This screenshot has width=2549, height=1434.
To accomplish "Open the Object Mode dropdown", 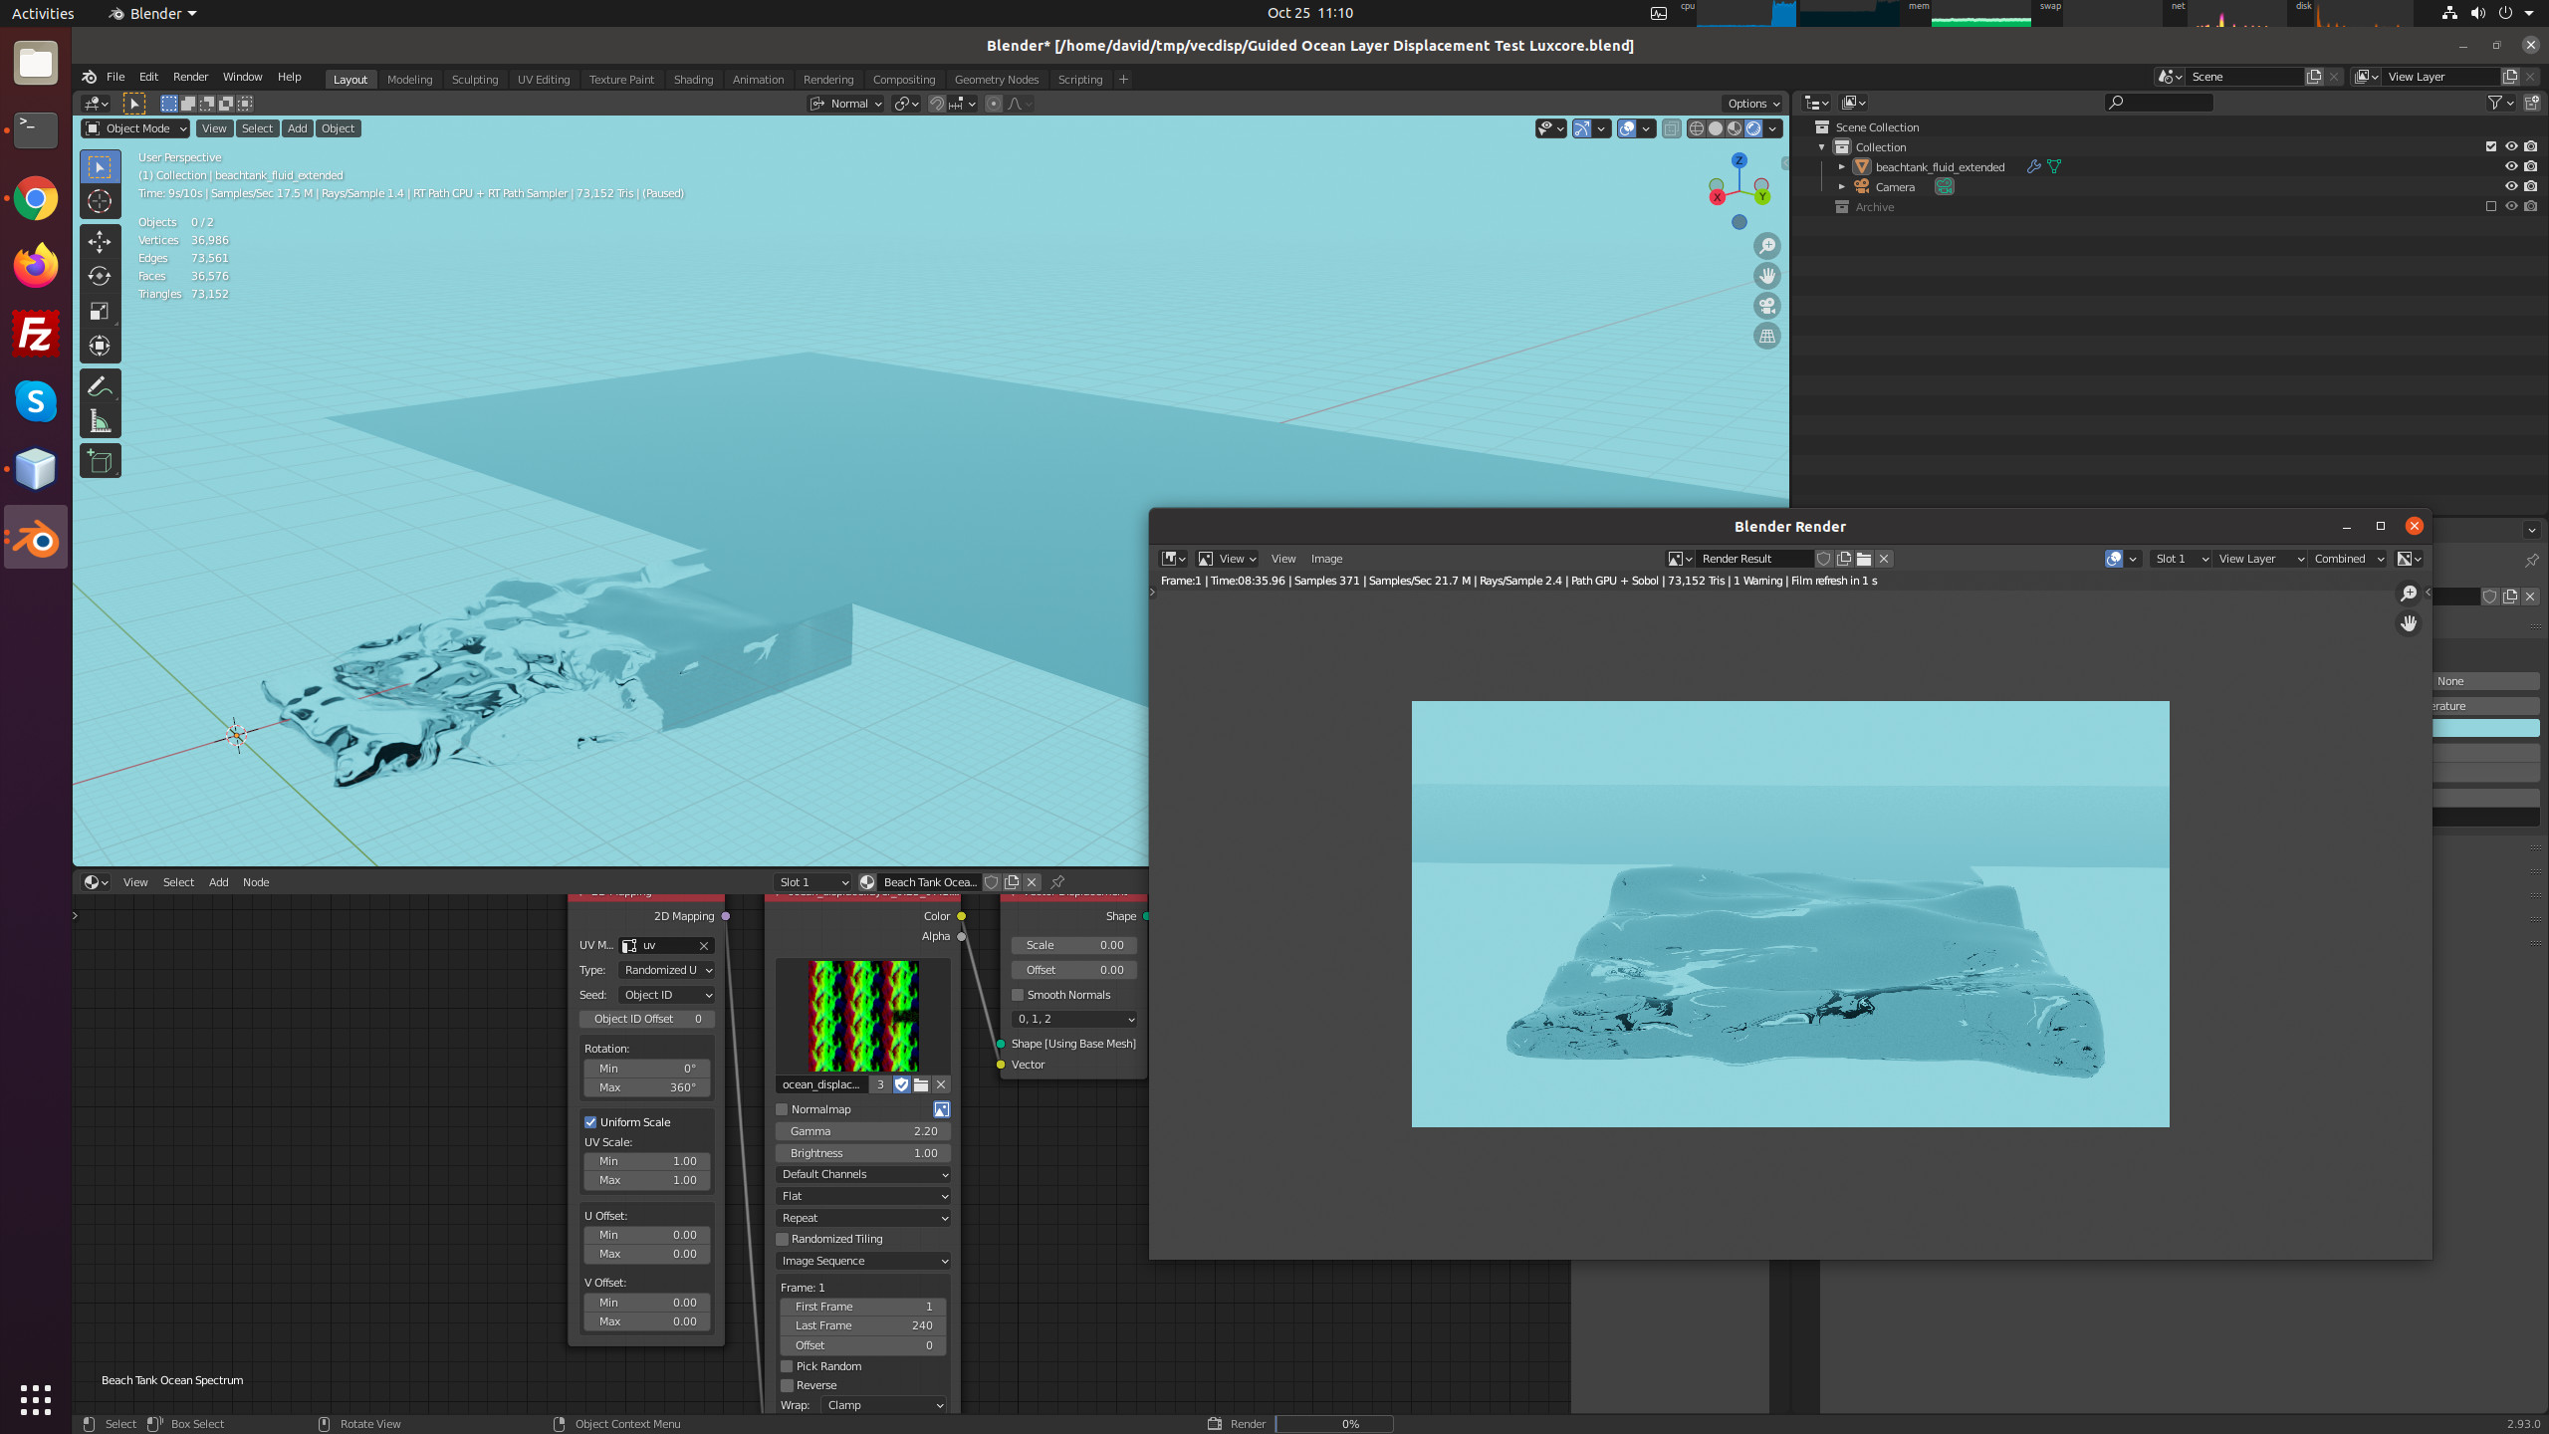I will (135, 128).
